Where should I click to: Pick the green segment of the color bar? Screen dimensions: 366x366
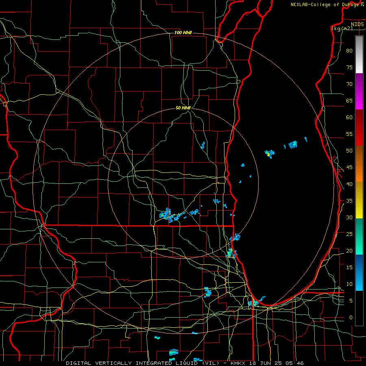(359, 236)
